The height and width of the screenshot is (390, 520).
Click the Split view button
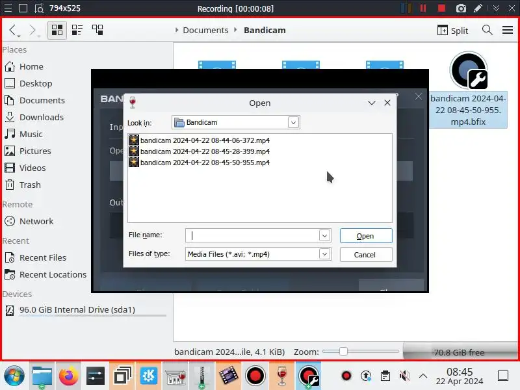[x=452, y=31]
